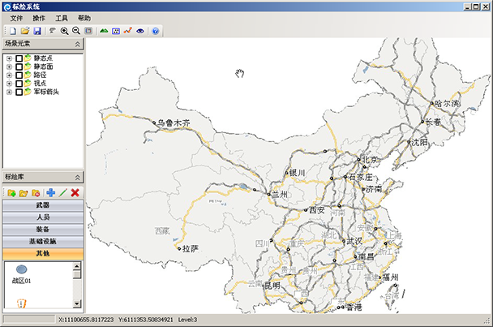Click the folder icon beside 军标箭头
This screenshot has width=493, height=327.
[28, 92]
